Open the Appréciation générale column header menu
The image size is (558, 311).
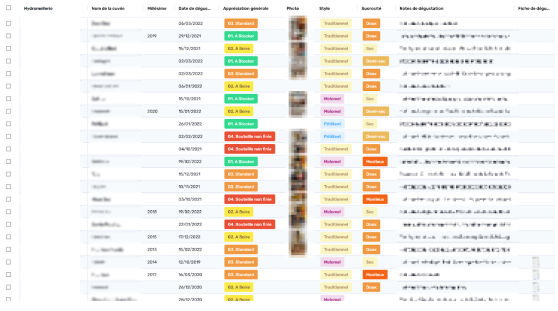(x=246, y=9)
